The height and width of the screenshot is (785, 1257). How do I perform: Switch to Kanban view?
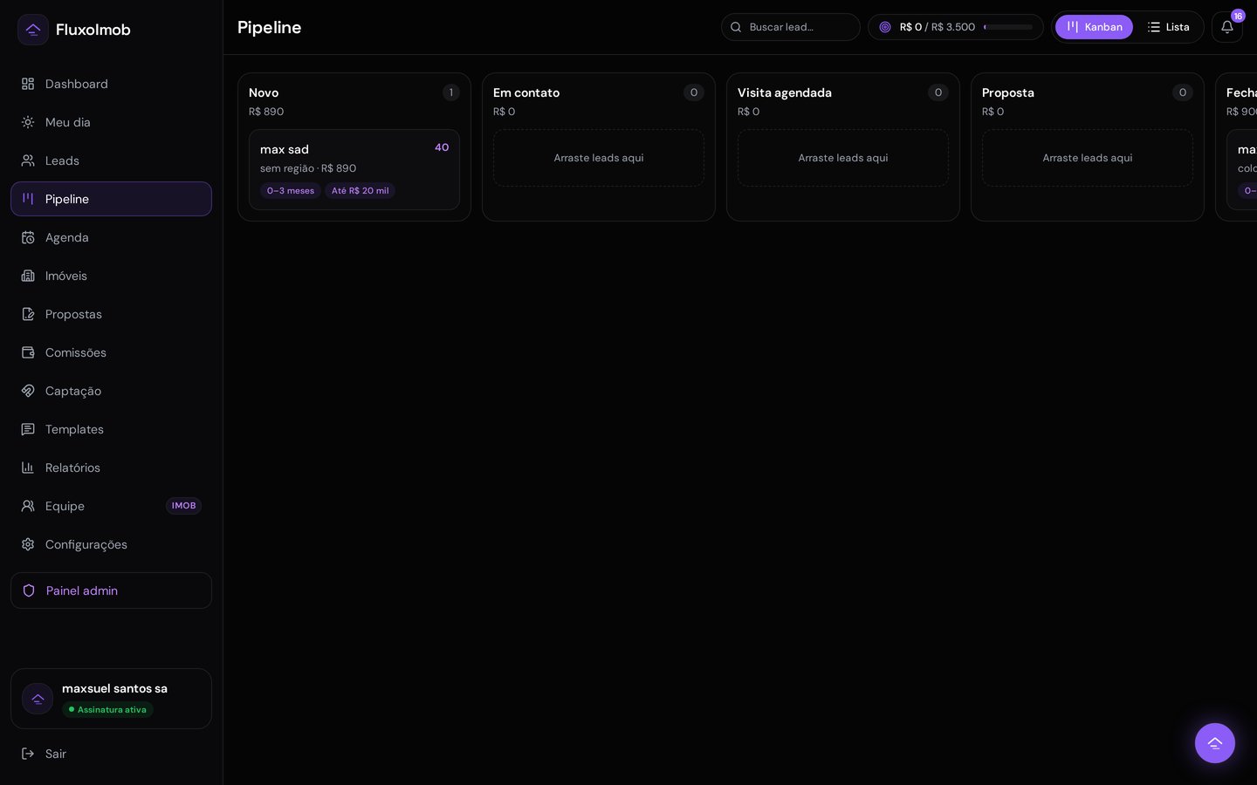[x=1094, y=27]
